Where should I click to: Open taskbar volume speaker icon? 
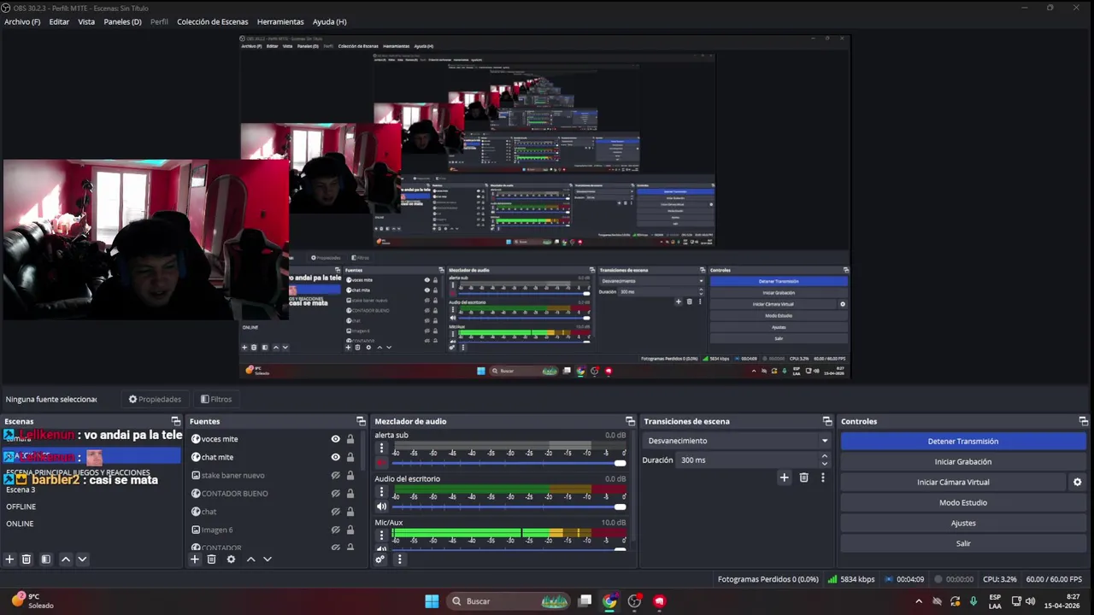1031,601
